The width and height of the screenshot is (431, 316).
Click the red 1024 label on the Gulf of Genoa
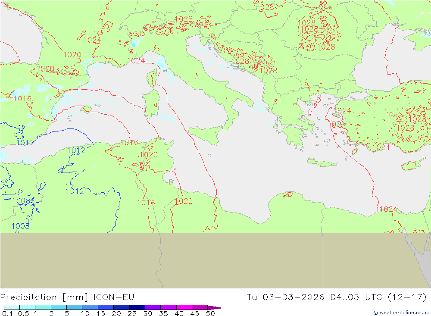point(136,61)
